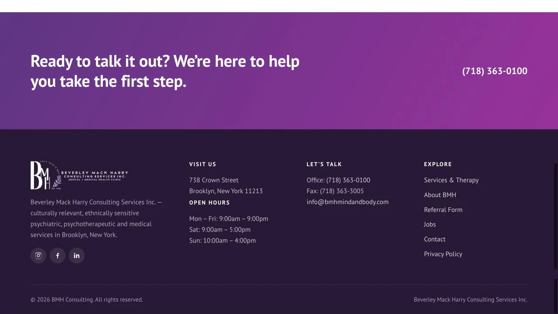Open the Instagram social icon
Screen dimensions: 558x314
(38, 256)
